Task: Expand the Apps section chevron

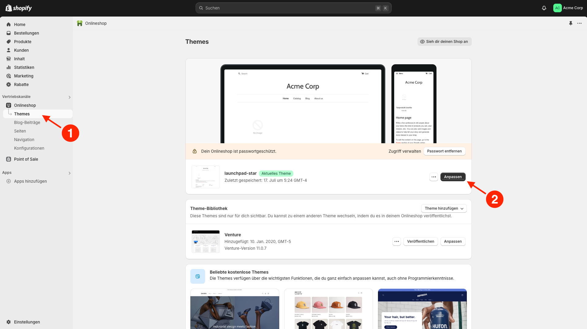Action: point(70,173)
